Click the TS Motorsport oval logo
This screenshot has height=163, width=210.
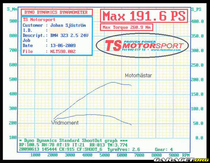(142, 46)
